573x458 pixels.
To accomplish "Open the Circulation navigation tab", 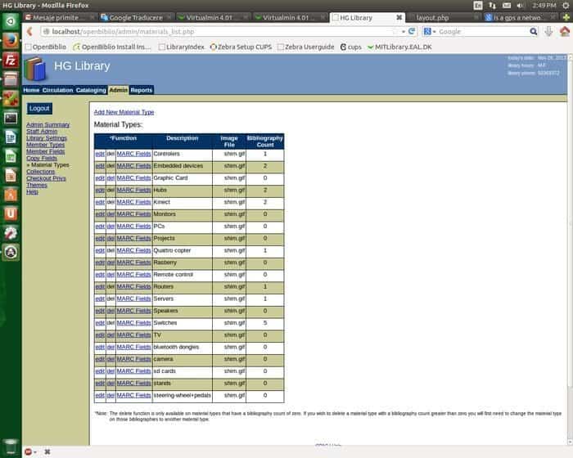I will click(x=57, y=90).
